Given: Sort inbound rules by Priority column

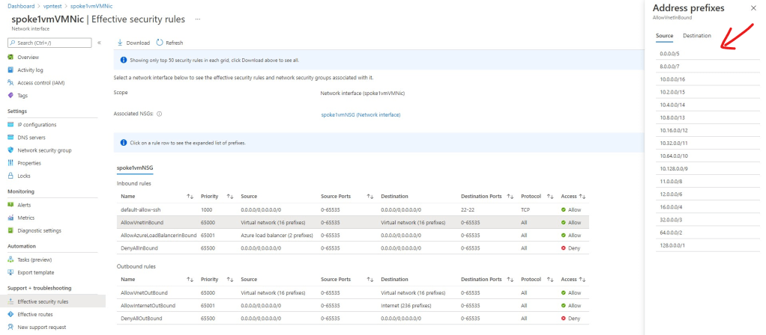Looking at the screenshot, I should click(x=230, y=196).
